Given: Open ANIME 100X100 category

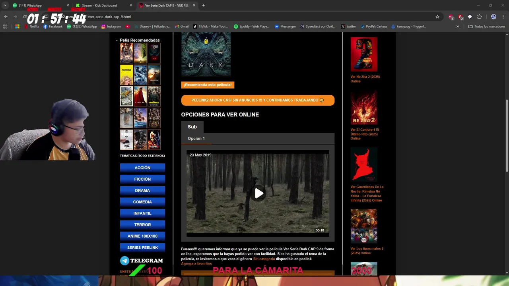Looking at the screenshot, I should point(142,236).
